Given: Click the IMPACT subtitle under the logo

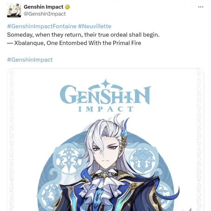Looking at the screenshot, I should (x=105, y=109).
